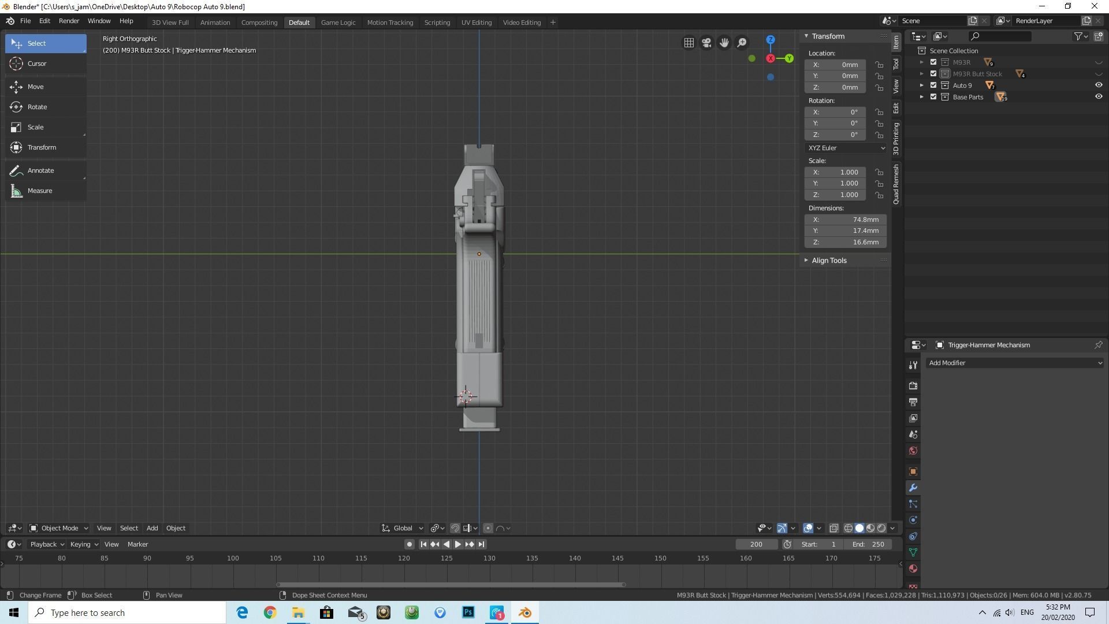Click the Marker menu in timeline
The image size is (1109, 624).
tap(137, 544)
